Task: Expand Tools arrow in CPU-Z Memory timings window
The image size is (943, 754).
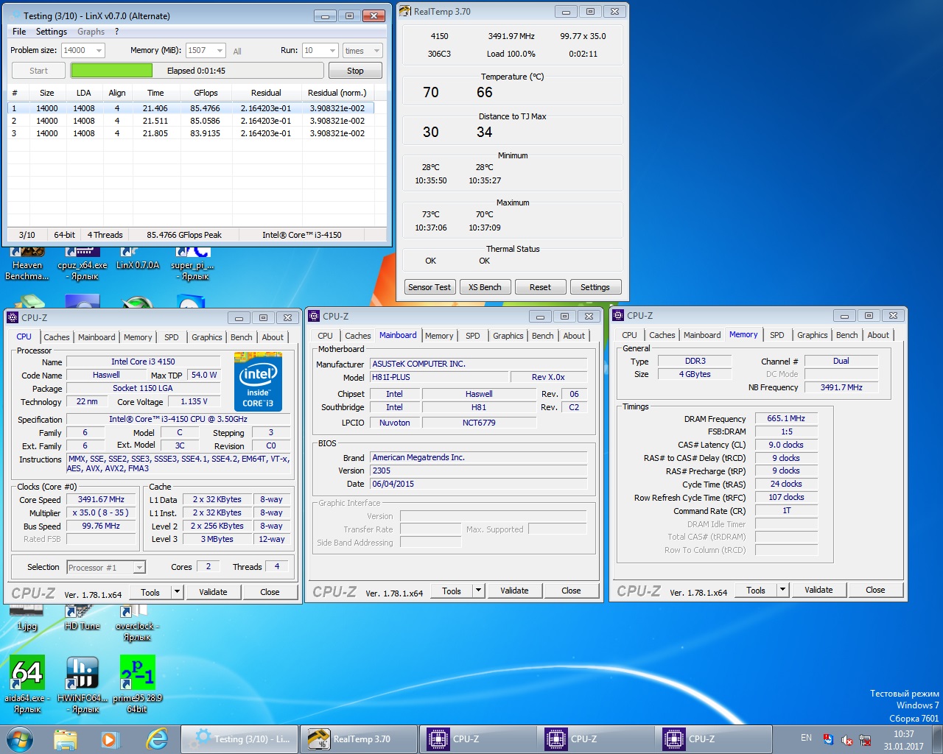Action: (782, 589)
